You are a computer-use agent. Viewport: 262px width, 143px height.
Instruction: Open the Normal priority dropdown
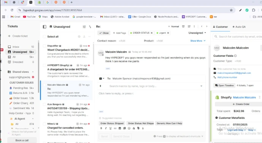pyautogui.click(x=173, y=26)
